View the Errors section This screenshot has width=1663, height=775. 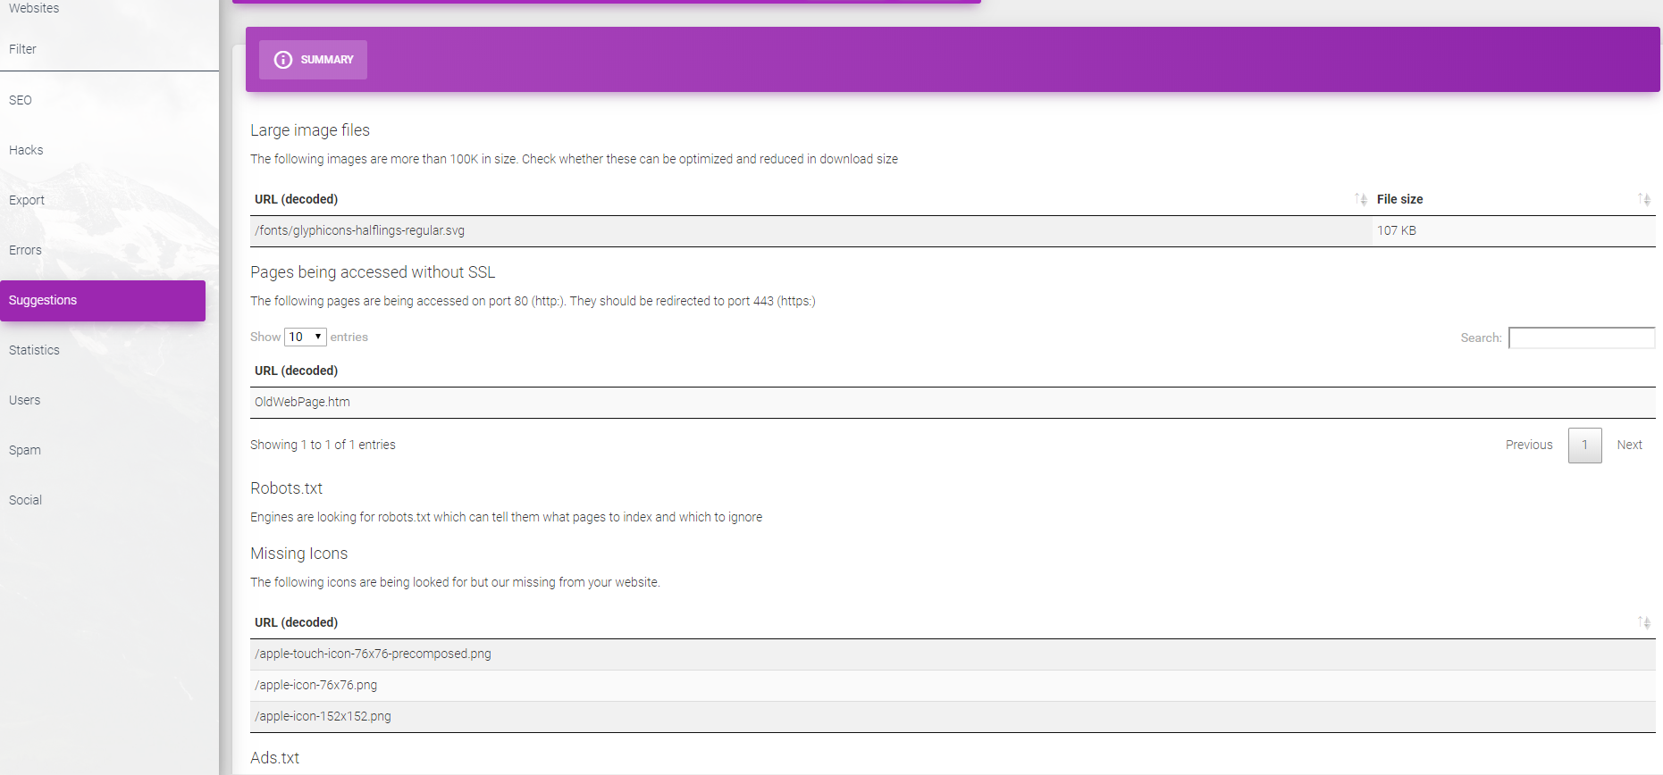[25, 250]
